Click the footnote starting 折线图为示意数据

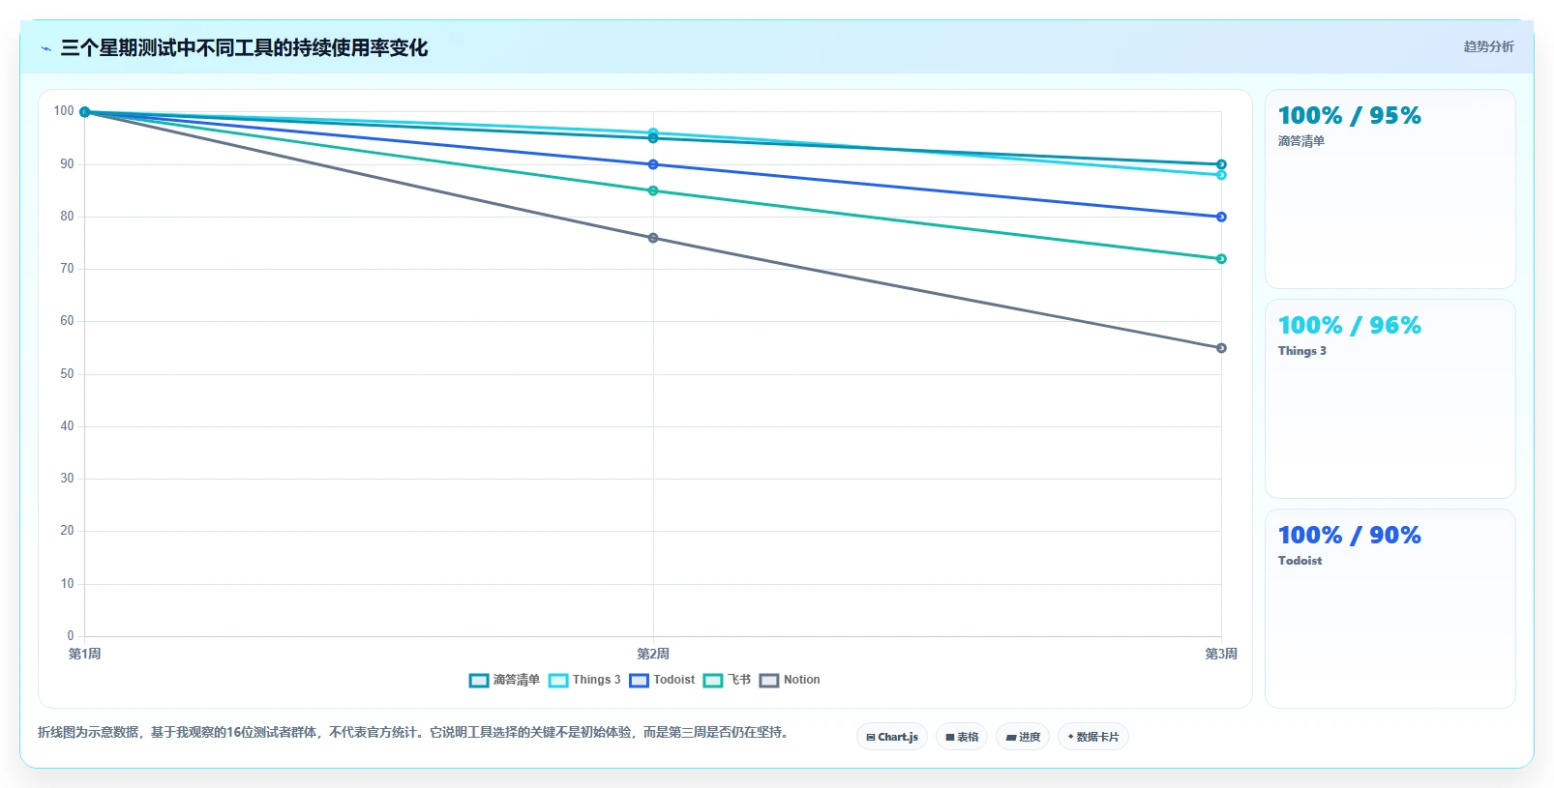pyautogui.click(x=415, y=733)
